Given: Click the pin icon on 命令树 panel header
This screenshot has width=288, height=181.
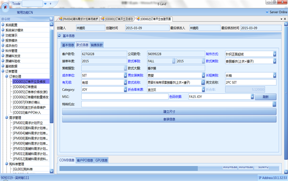Looking at the screenshot, I should (x=51, y=19).
